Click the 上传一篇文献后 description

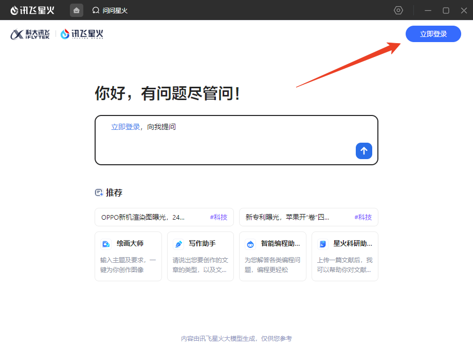pyautogui.click(x=345, y=265)
